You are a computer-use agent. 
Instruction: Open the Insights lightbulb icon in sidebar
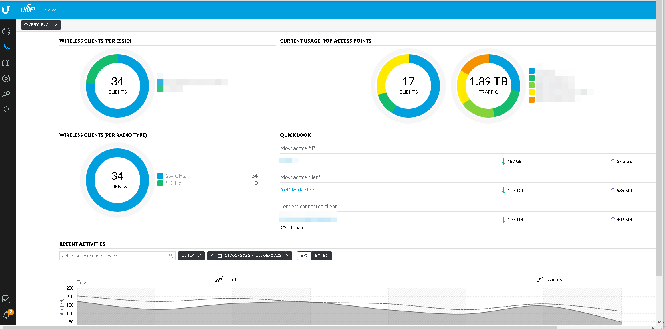(6, 110)
